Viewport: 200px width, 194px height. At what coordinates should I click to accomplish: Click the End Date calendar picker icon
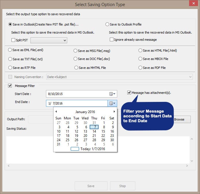click(x=112, y=103)
